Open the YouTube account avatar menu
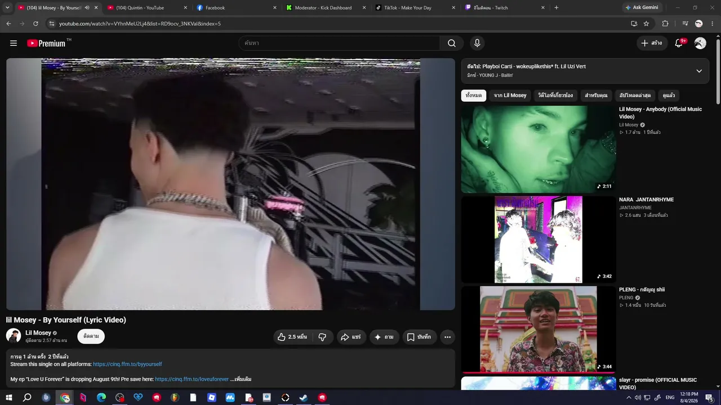721x405 pixels. [x=700, y=43]
